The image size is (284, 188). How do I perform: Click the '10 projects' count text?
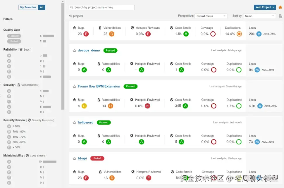tap(76, 16)
